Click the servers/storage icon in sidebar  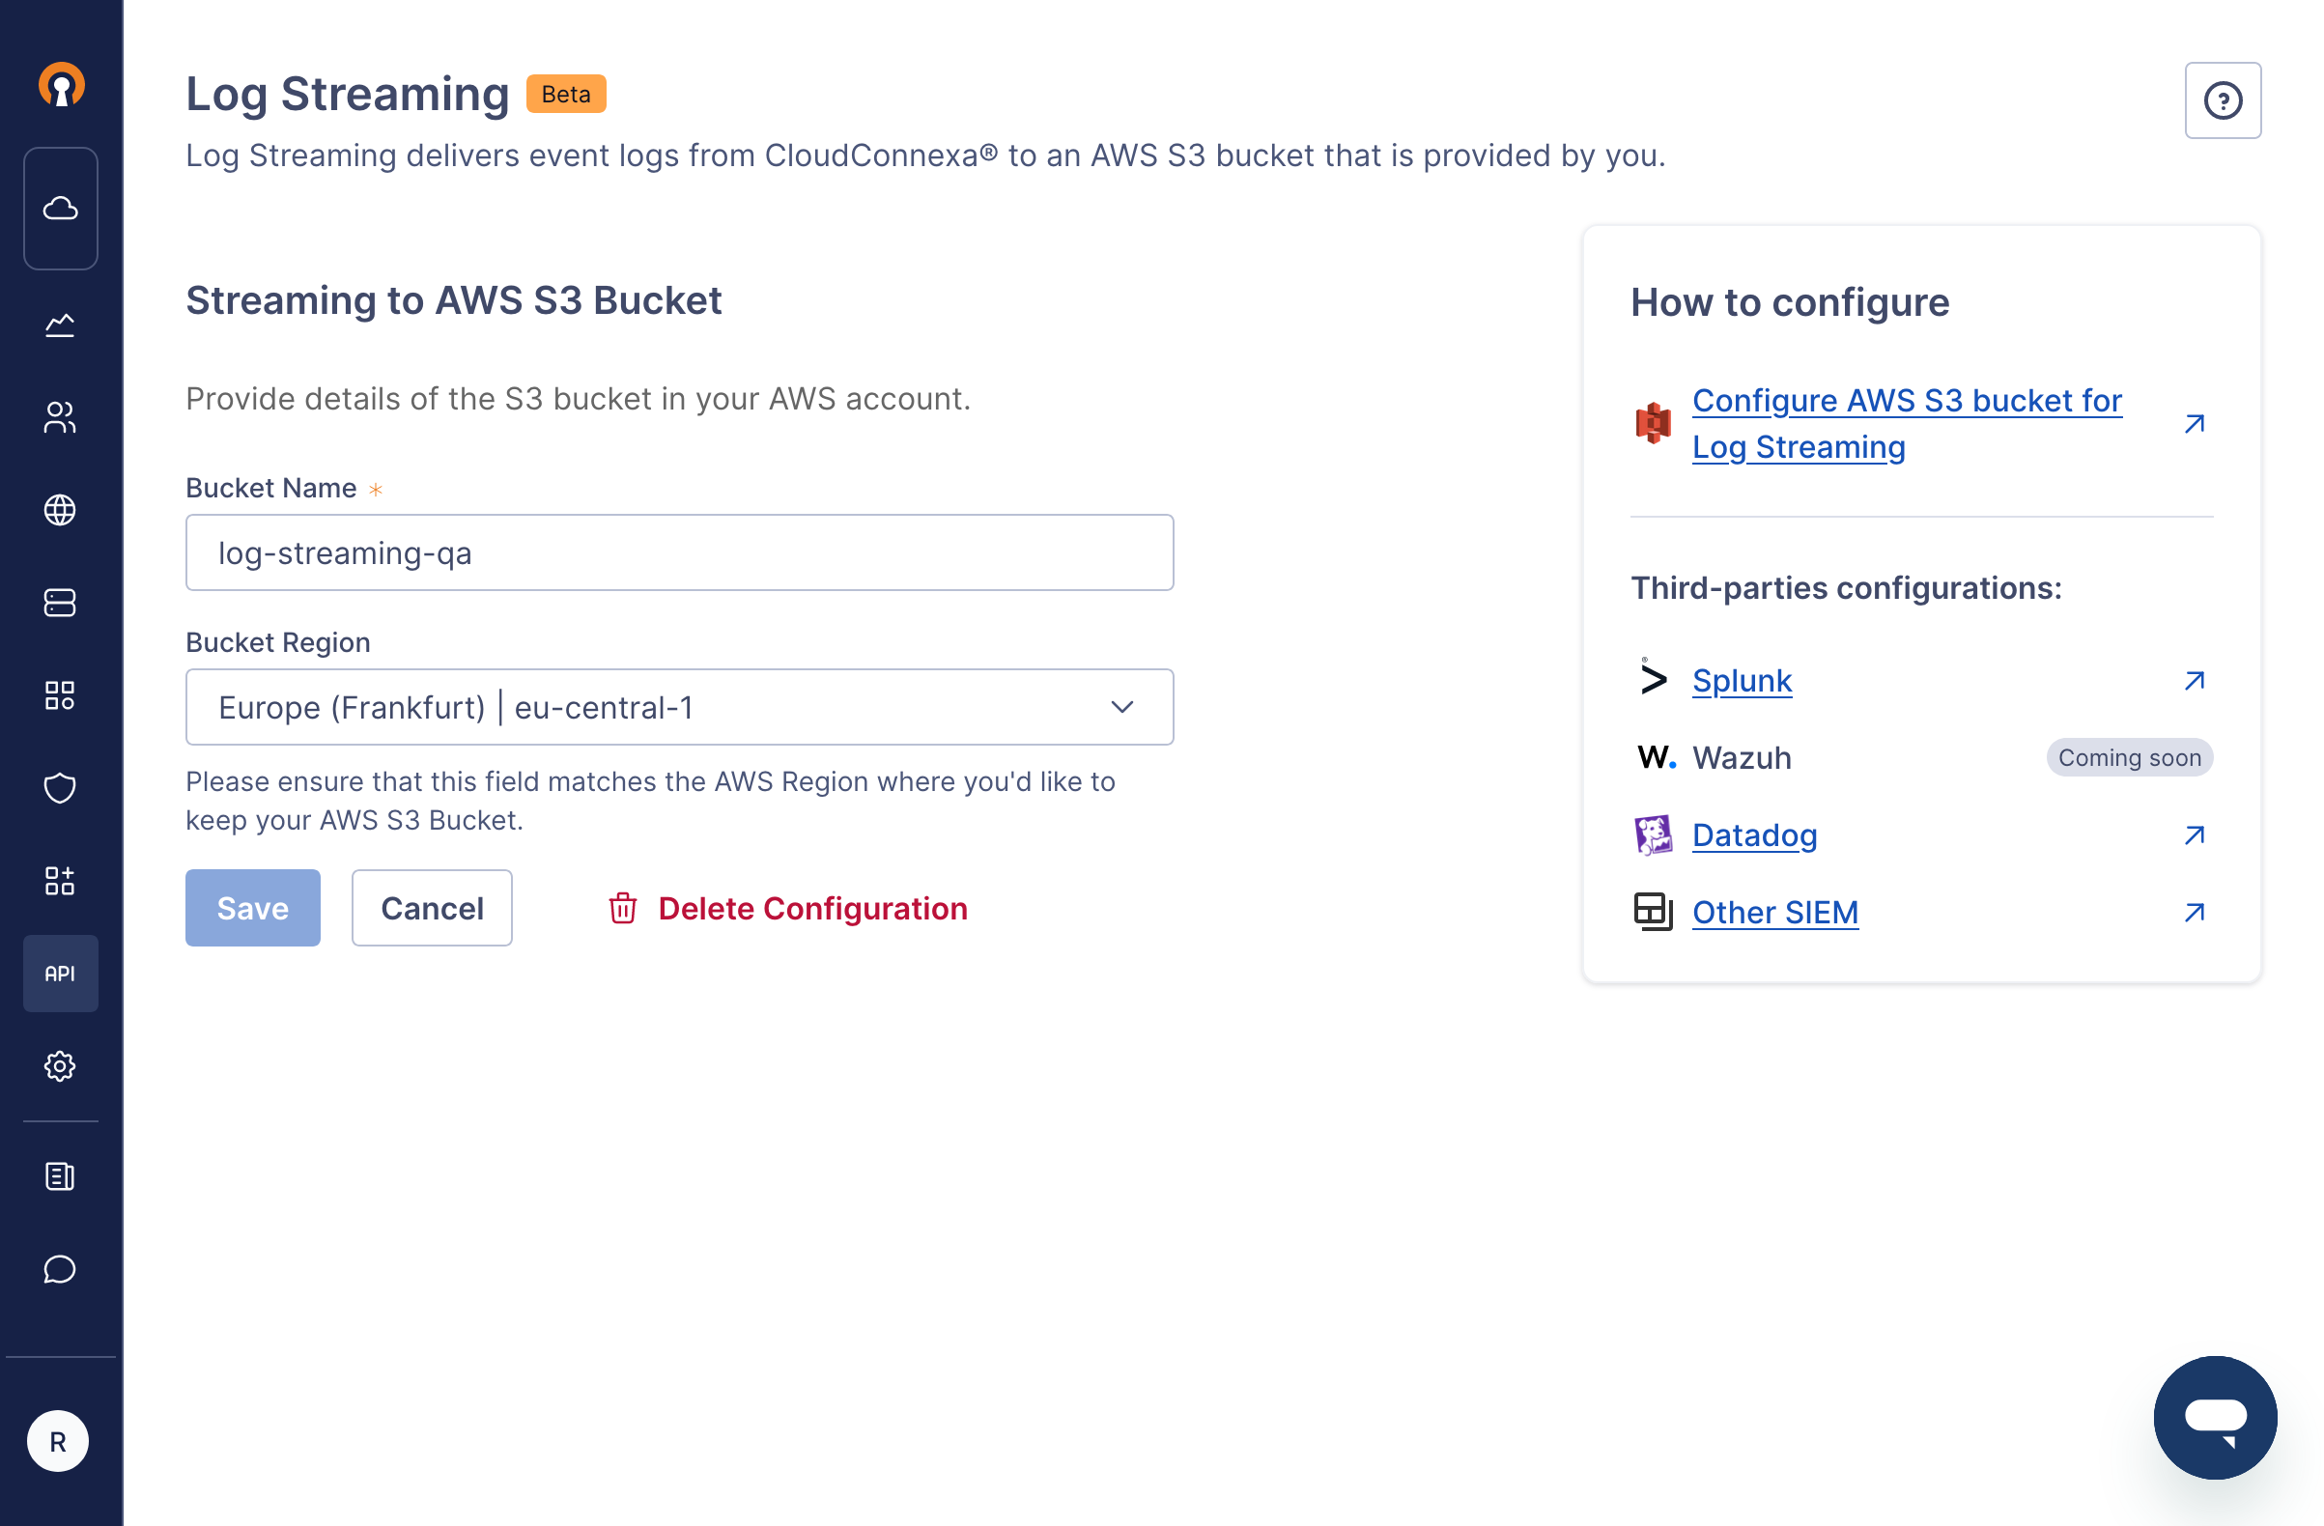pyautogui.click(x=58, y=603)
